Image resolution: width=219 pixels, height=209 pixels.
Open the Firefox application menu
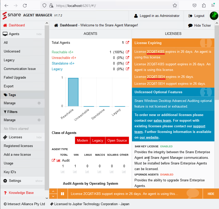coord(213,5)
